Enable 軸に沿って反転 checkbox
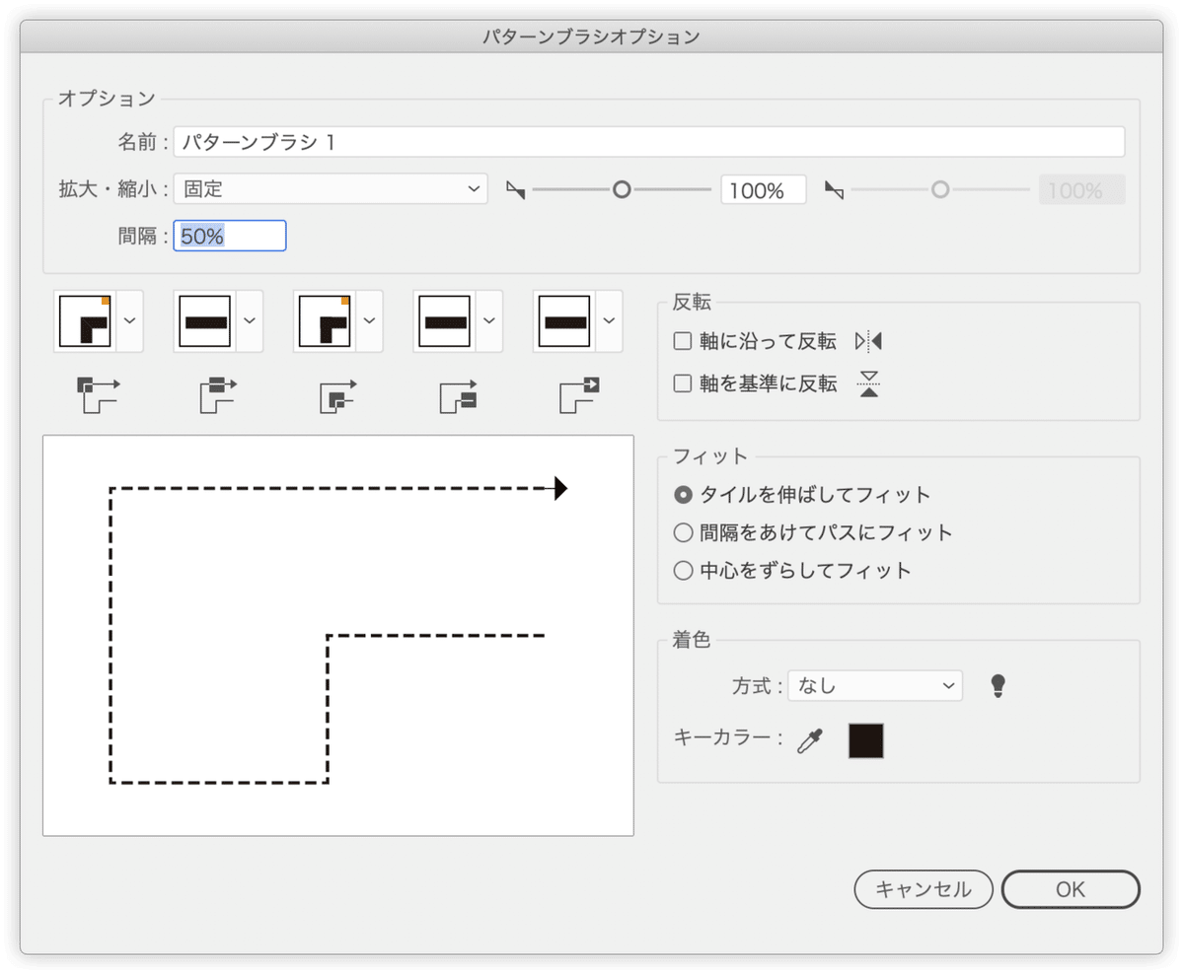The width and height of the screenshot is (1184, 975). tap(682, 342)
